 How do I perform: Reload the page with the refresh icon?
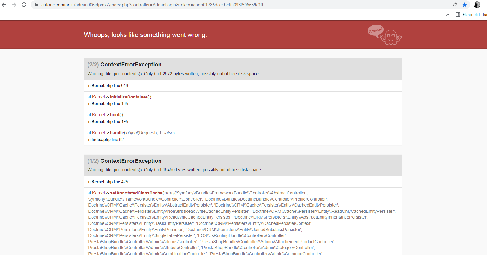coord(24,5)
